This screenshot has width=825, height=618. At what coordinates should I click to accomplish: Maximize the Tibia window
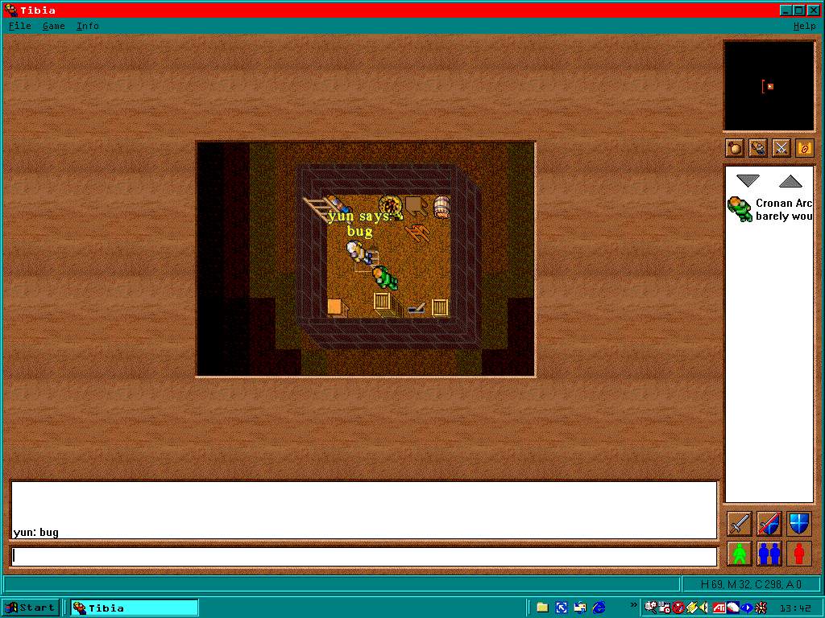point(798,10)
